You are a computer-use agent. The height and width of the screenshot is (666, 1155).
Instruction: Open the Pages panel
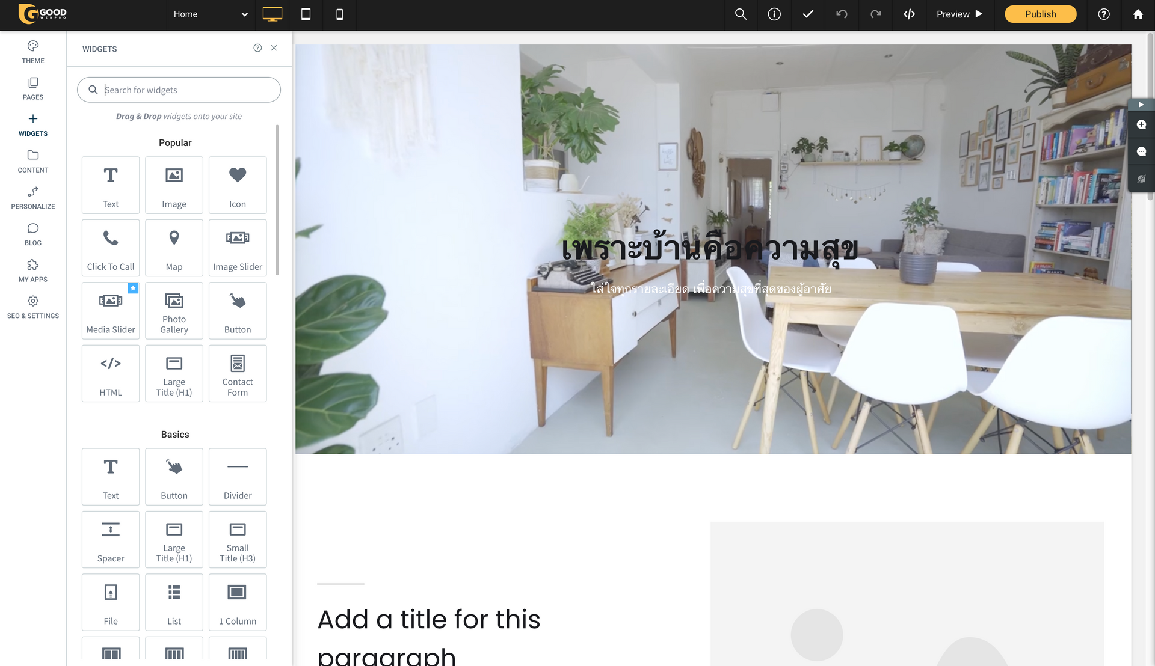(32, 87)
